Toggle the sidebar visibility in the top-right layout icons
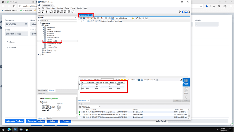234x132 pixels. [x=183, y=12]
